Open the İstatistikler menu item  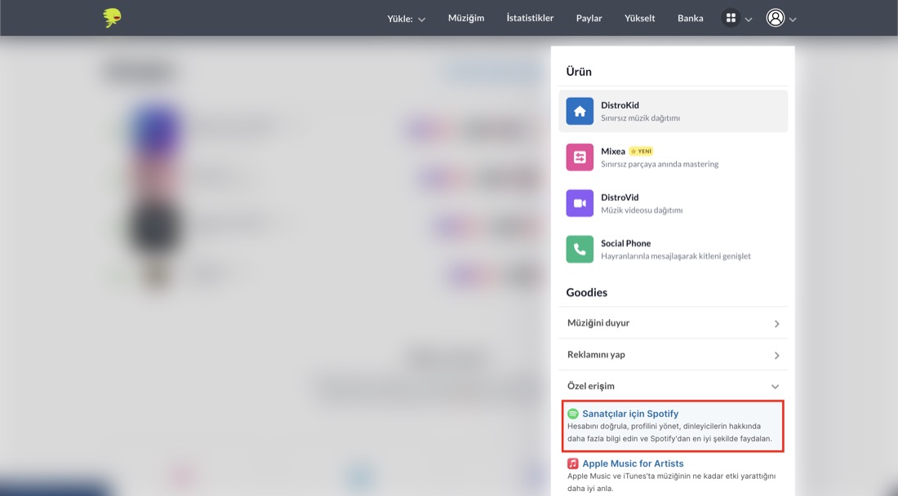[x=530, y=18]
